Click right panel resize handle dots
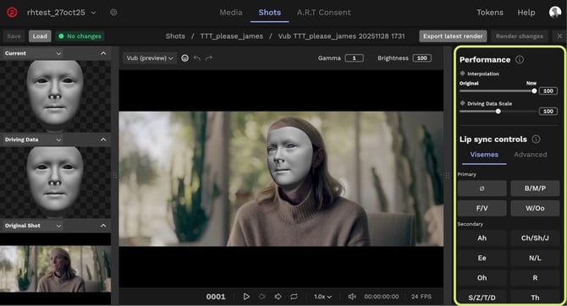This screenshot has width=567, height=306. (x=448, y=176)
